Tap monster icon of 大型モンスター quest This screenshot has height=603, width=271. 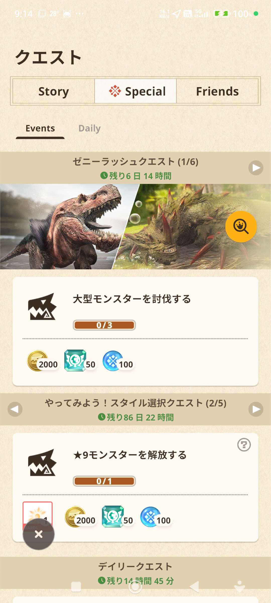coord(42,307)
